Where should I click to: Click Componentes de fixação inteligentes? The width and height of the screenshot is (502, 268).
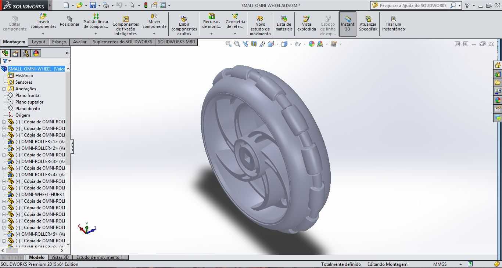pyautogui.click(x=126, y=26)
